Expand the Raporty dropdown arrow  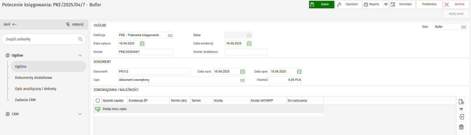pos(386,5)
